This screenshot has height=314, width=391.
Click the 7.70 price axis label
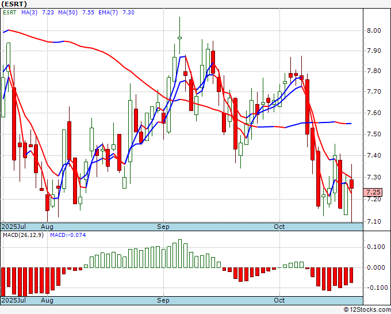[374, 92]
